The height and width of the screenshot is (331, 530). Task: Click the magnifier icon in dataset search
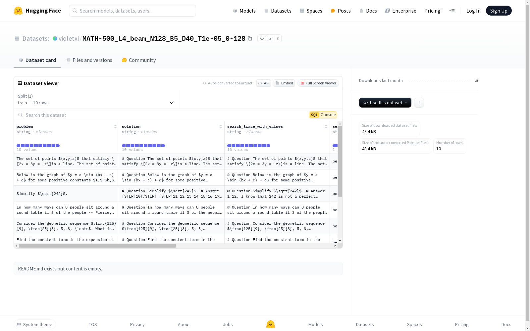pyautogui.click(x=21, y=115)
